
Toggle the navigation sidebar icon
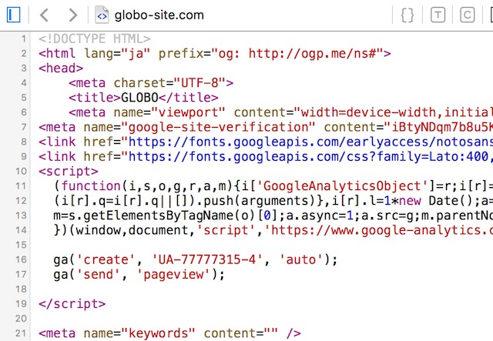[x=14, y=15]
